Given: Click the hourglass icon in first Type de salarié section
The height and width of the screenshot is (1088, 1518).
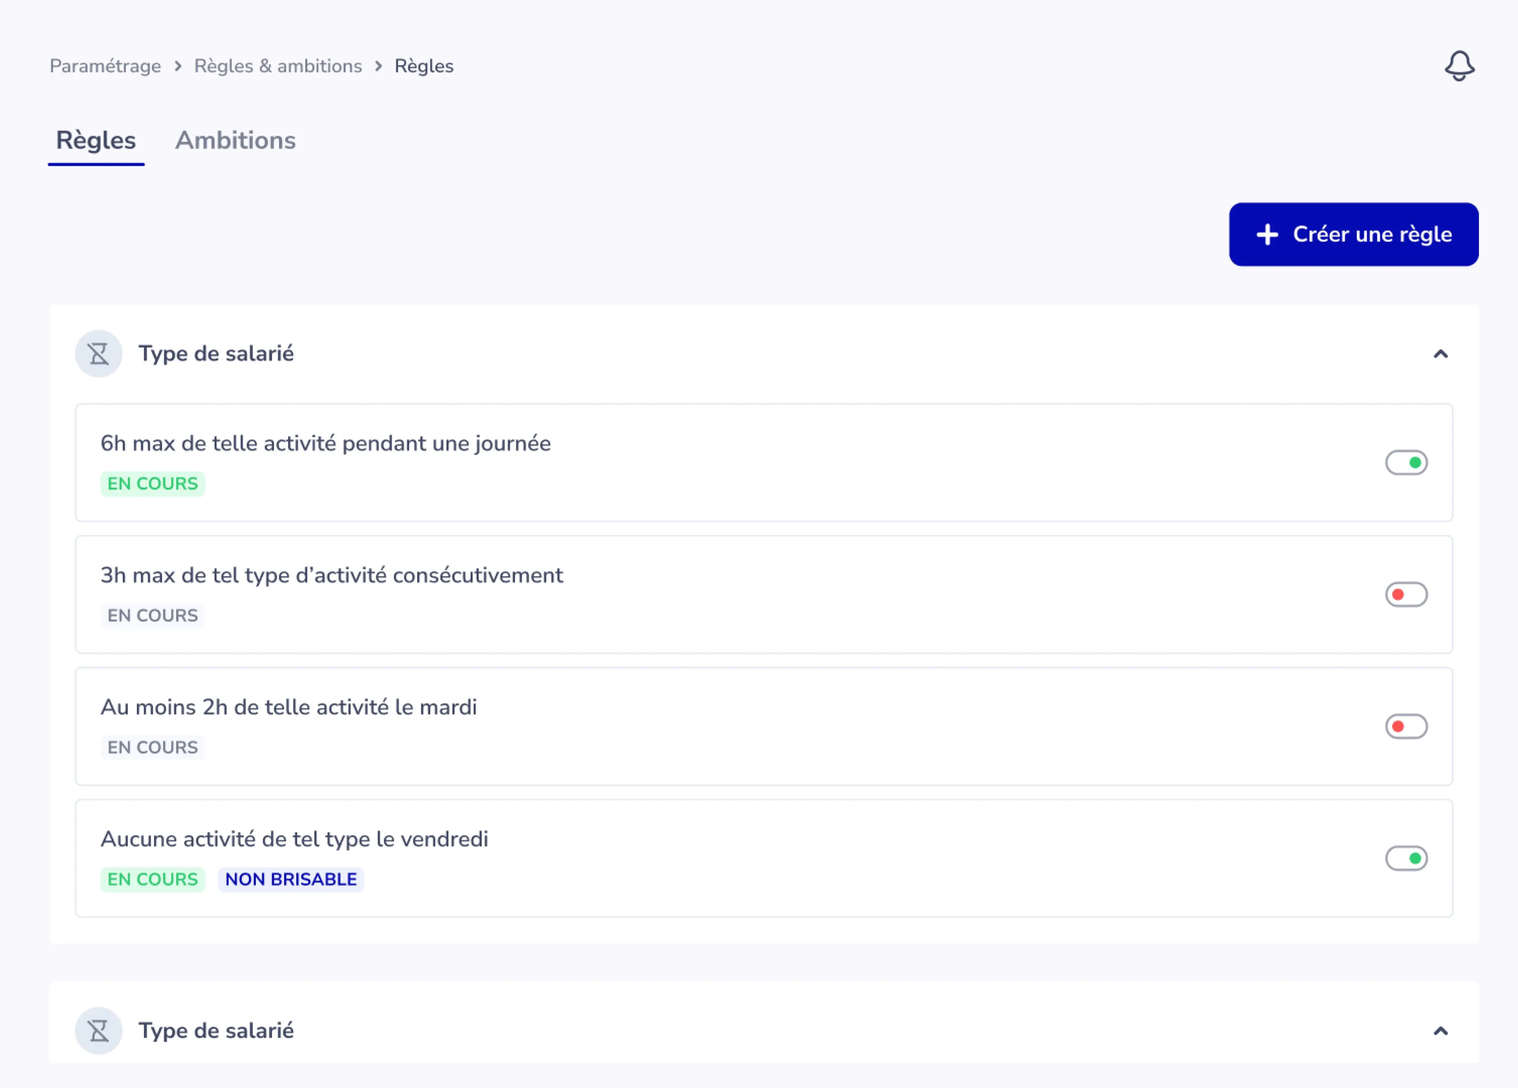Looking at the screenshot, I should click(x=98, y=353).
